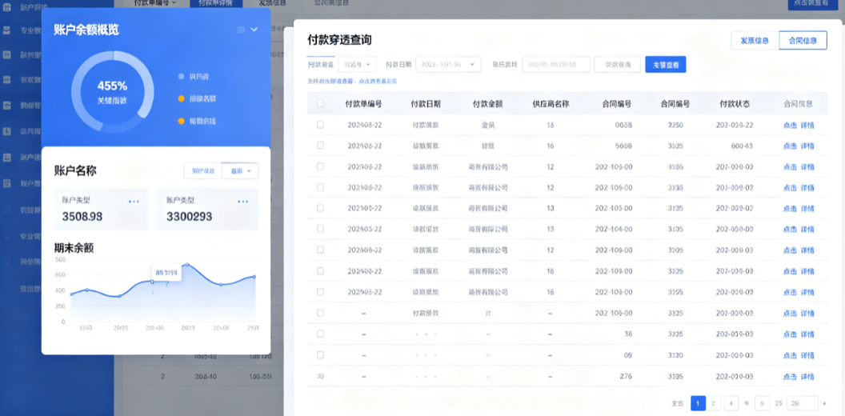Click the 付款单编号 column header
Viewport: 845px width, 416px height.
[x=364, y=104]
